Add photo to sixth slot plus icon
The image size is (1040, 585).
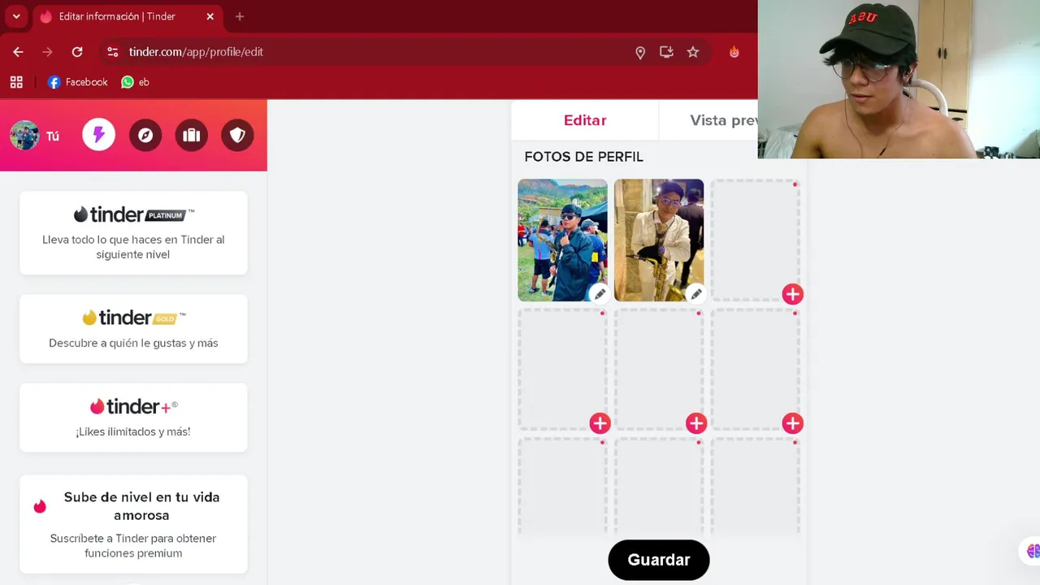point(792,423)
